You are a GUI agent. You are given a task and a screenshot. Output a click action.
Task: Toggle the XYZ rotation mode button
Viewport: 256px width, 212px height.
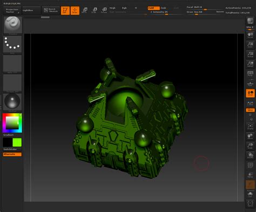click(x=250, y=110)
